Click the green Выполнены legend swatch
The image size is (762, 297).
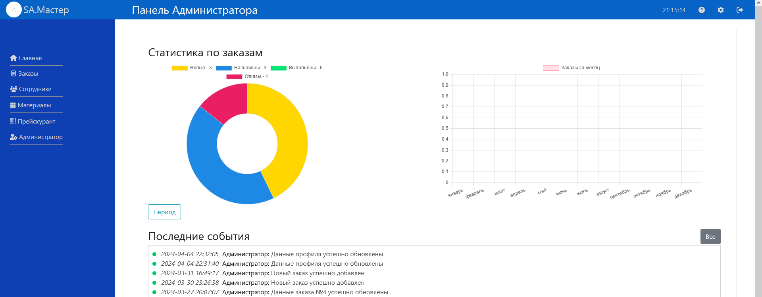(x=279, y=68)
